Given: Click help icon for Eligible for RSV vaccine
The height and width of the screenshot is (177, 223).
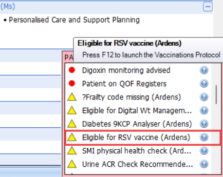Looking at the screenshot, I should (x=204, y=137).
